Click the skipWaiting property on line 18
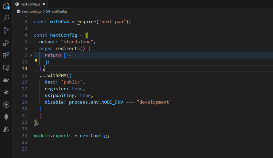The height and width of the screenshot is (158, 273). (x=59, y=96)
